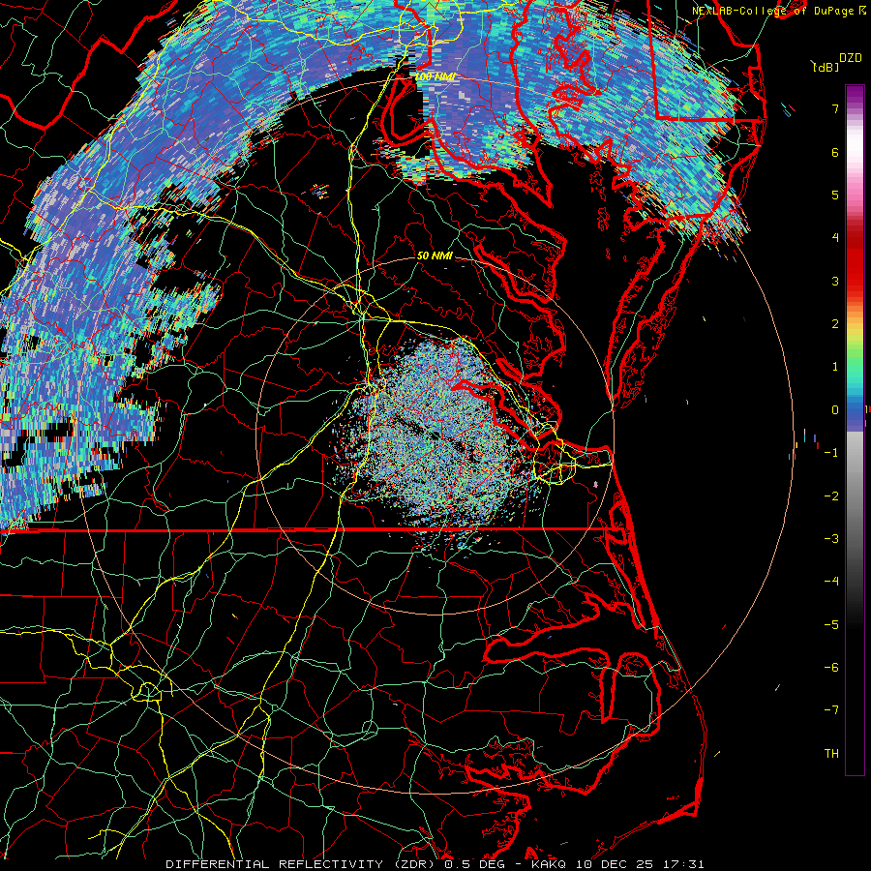Click the color scale value -2
The height and width of the screenshot is (871, 871).
(831, 496)
